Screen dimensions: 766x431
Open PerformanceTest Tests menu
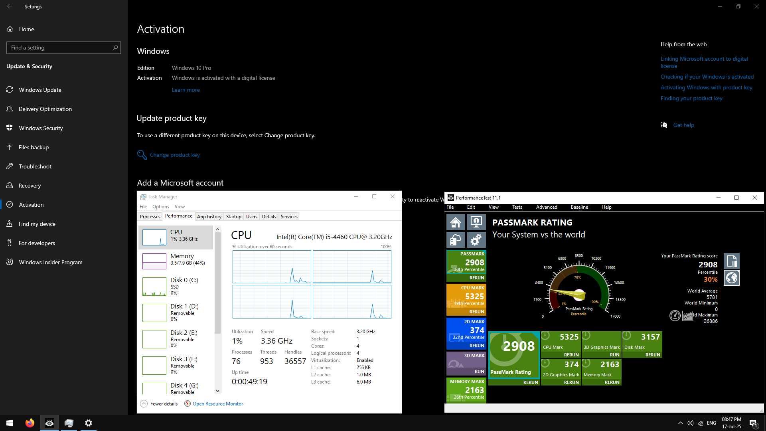click(517, 207)
